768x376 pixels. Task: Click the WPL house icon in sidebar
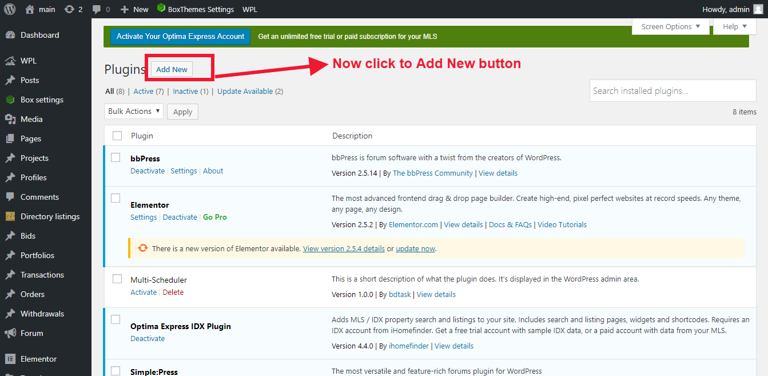point(10,61)
